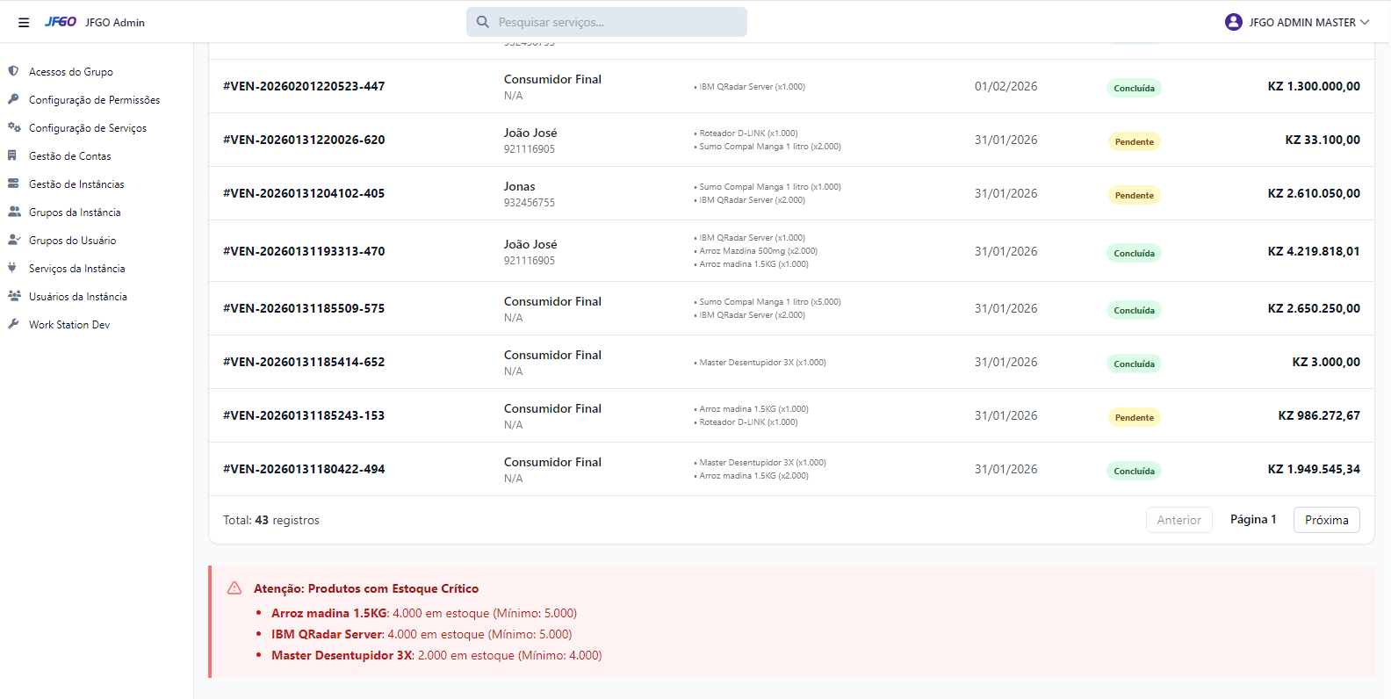
Task: Open Grupos do Usuário menu item
Action: click(x=72, y=241)
